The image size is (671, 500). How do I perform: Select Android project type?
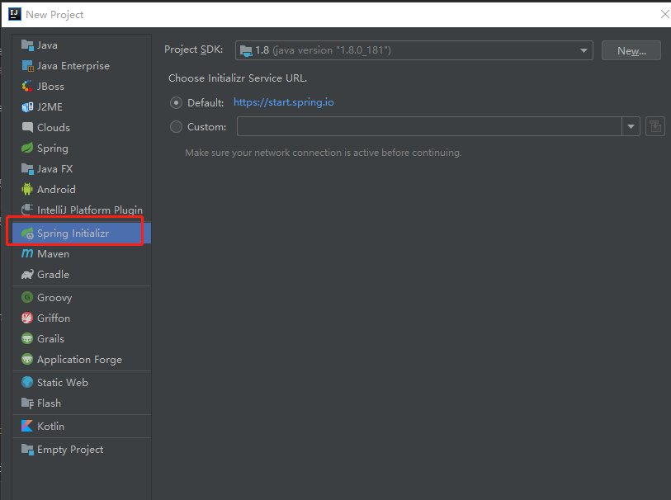(x=82, y=189)
